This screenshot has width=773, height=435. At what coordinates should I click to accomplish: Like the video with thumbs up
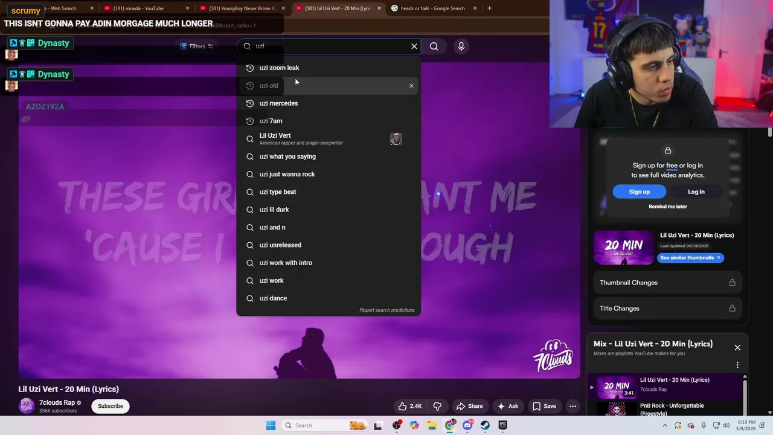(409, 406)
